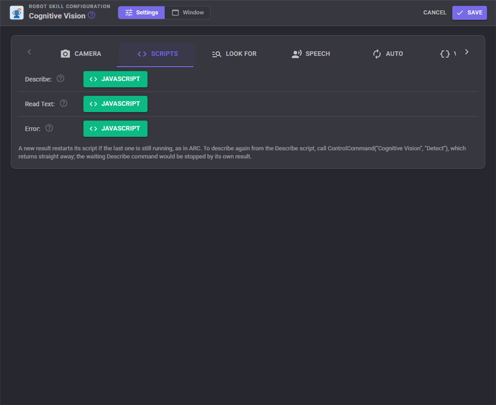Switch to Window view

click(187, 13)
